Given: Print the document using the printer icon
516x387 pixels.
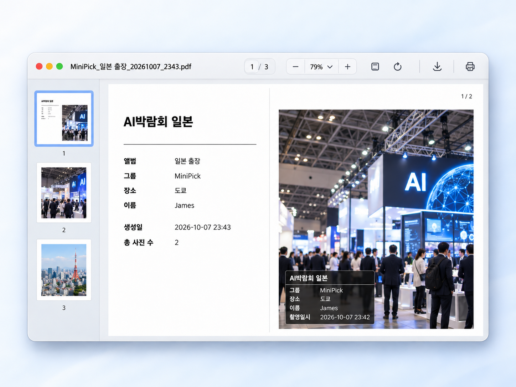Looking at the screenshot, I should [470, 67].
